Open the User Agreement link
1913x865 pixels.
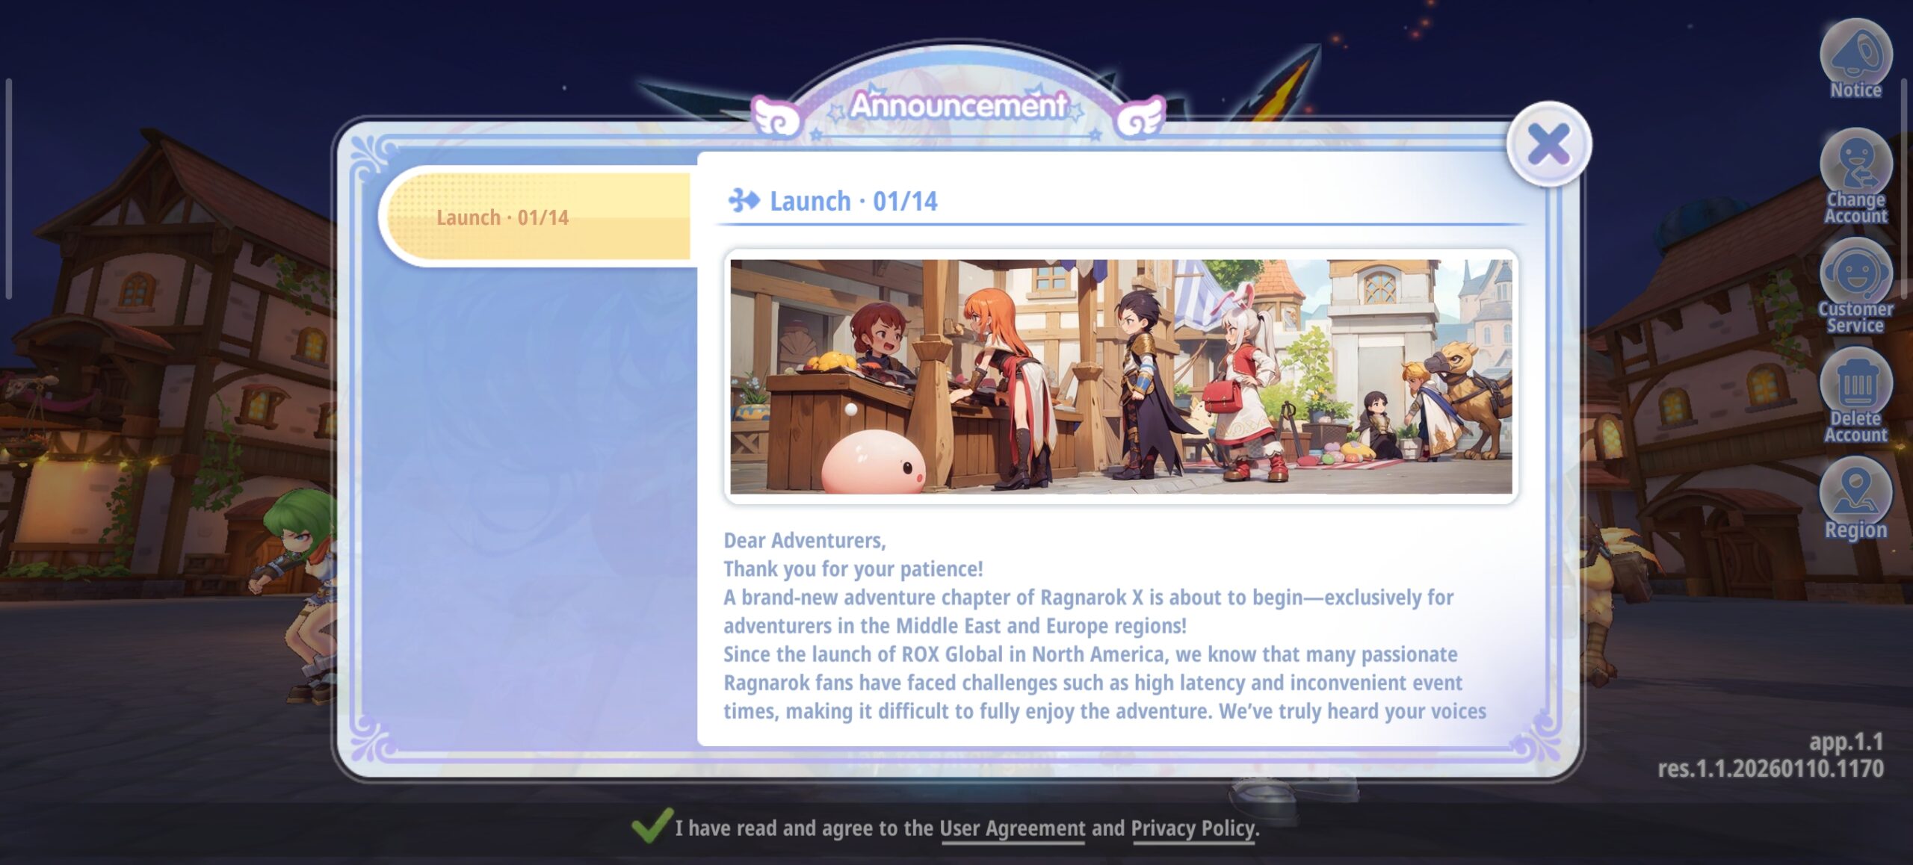coord(1012,828)
